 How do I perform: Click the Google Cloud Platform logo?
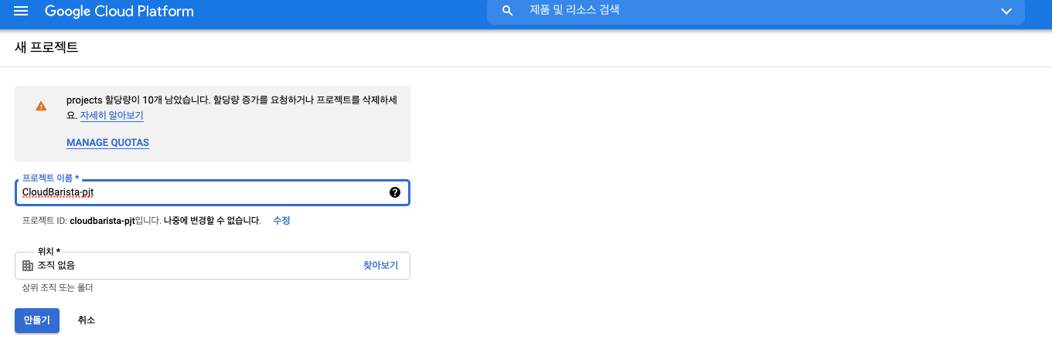click(x=119, y=12)
